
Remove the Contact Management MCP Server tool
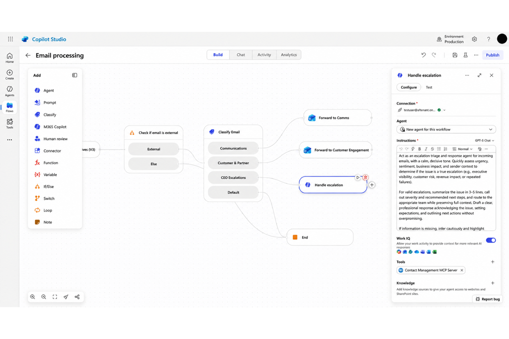click(x=462, y=270)
